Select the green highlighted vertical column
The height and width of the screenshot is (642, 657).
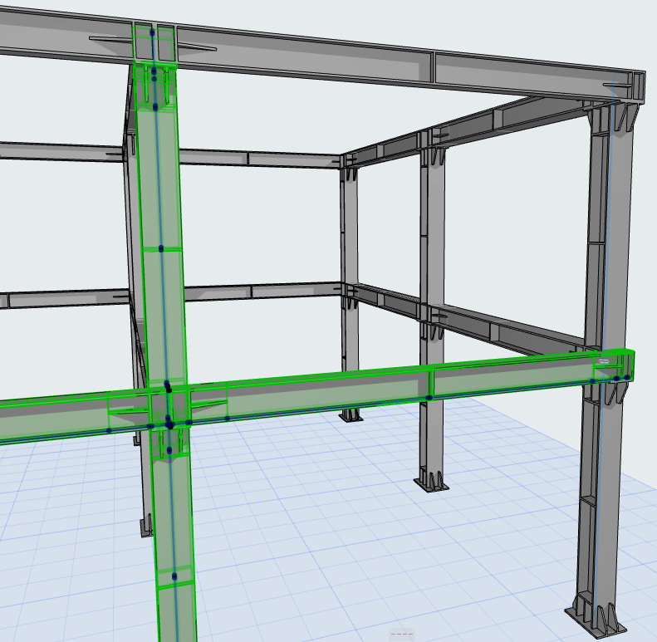pyautogui.click(x=164, y=318)
